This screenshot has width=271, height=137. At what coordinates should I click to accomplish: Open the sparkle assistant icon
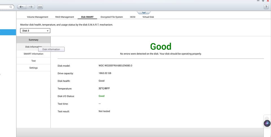point(267,123)
